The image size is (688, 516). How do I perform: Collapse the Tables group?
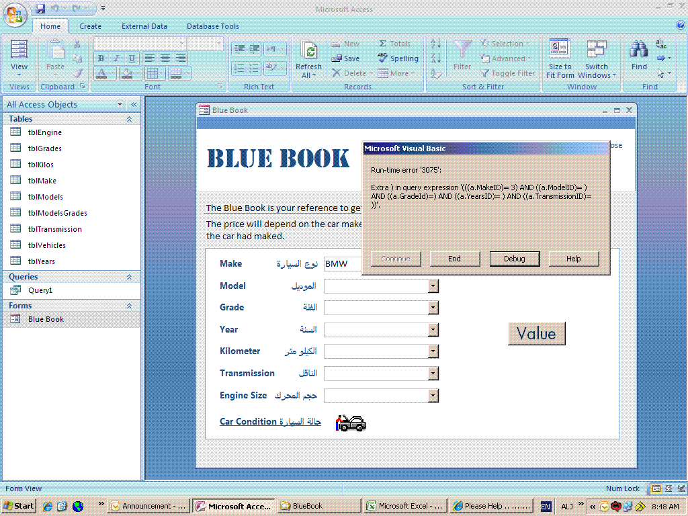coord(130,119)
